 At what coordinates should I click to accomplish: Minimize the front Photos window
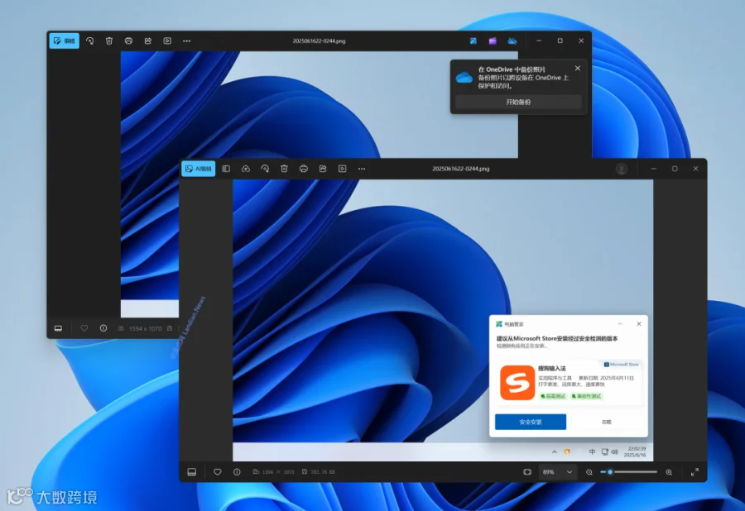(x=654, y=169)
